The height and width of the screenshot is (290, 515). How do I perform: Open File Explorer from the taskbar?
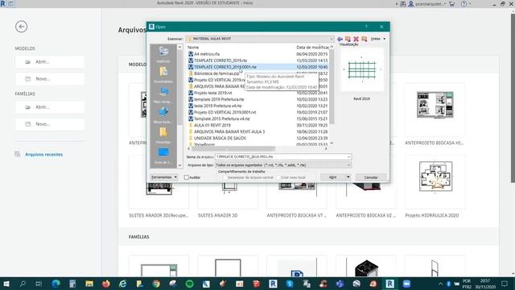tap(89, 284)
